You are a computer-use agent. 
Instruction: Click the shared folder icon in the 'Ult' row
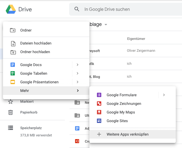pos(77,115)
